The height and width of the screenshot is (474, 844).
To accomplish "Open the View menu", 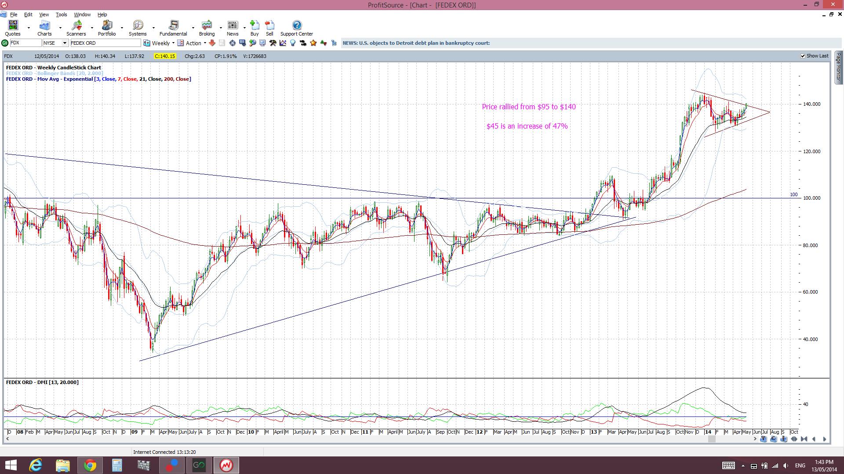I will [44, 14].
